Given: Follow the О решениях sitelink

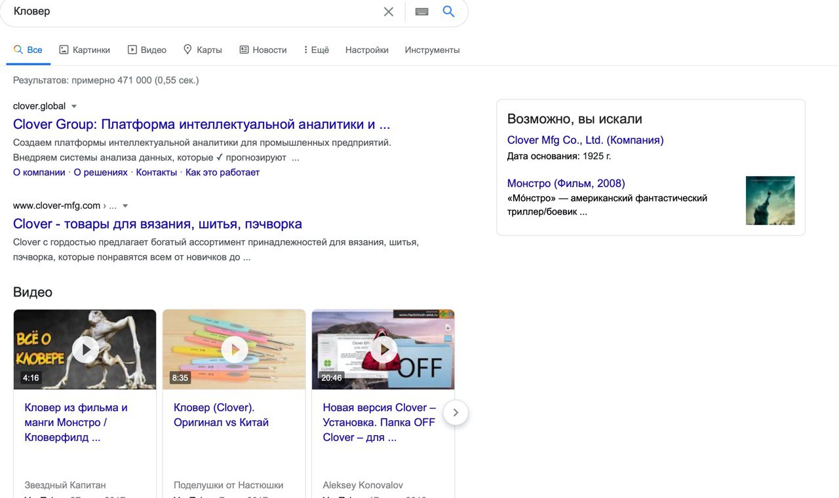Looking at the screenshot, I should pos(101,172).
